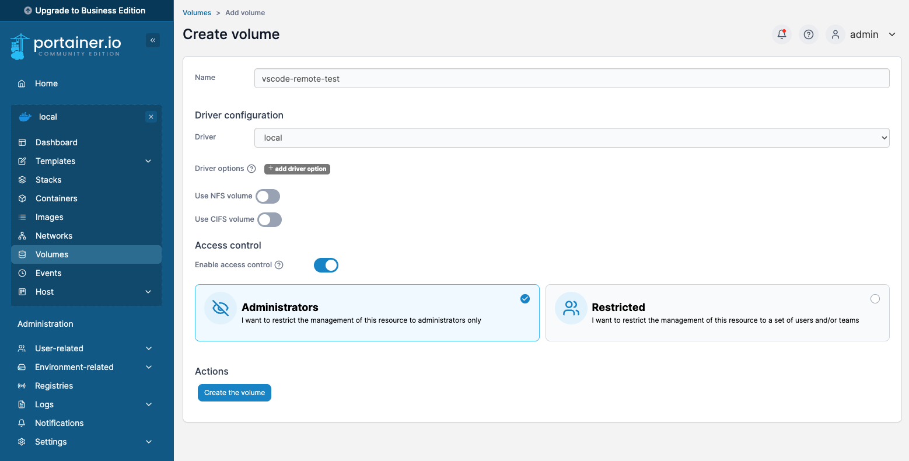Screen dimensions: 909x461
Task: Turn on Use CIFS volume
Action: pos(269,219)
